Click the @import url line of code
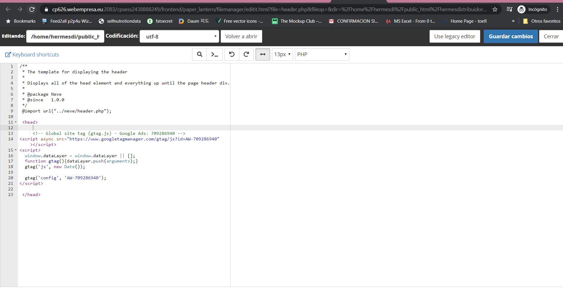The height and width of the screenshot is (292, 563). click(x=67, y=111)
